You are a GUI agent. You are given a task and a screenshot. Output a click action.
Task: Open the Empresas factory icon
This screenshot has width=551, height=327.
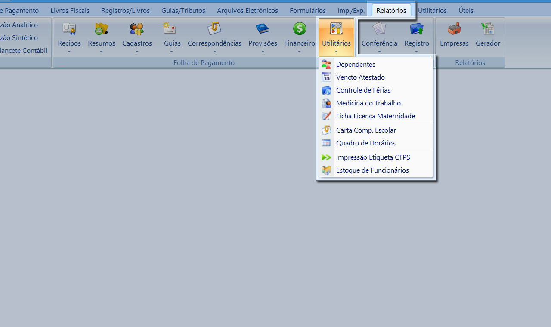454,29
